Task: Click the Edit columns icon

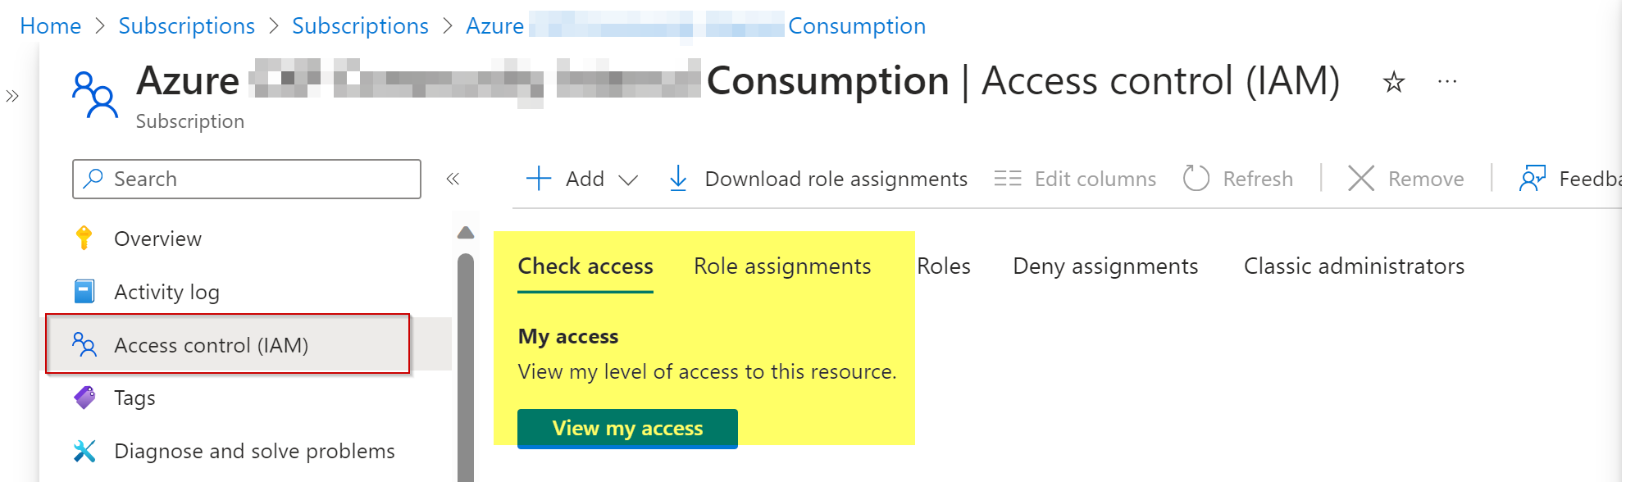Action: click(1008, 178)
